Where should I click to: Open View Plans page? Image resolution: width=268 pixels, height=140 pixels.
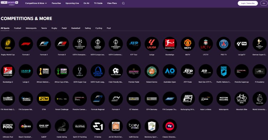[112, 3]
